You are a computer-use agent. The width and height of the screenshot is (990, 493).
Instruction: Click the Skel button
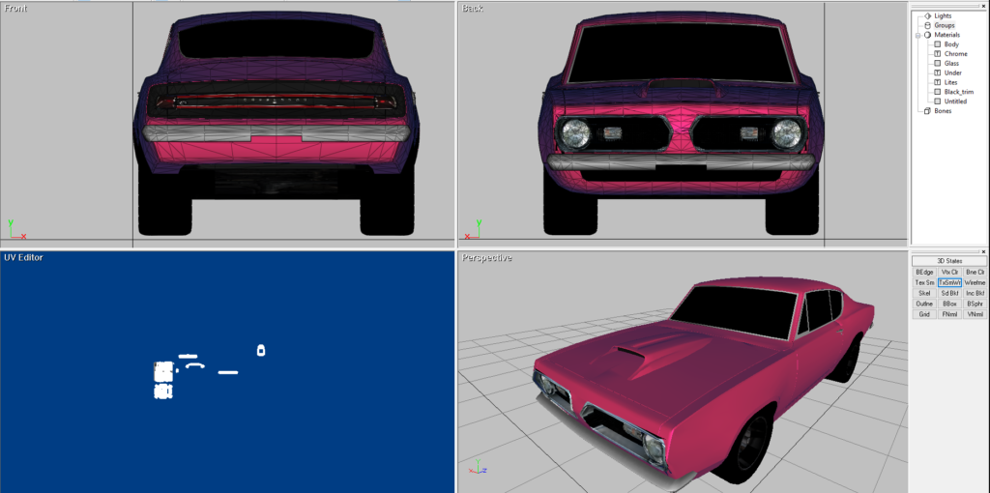coord(924,293)
